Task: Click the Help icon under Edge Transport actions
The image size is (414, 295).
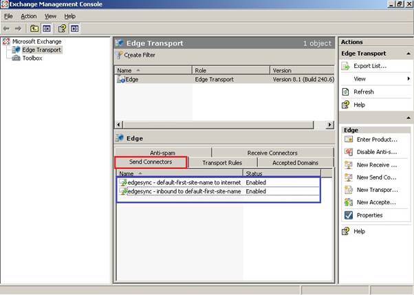Action: pos(345,105)
